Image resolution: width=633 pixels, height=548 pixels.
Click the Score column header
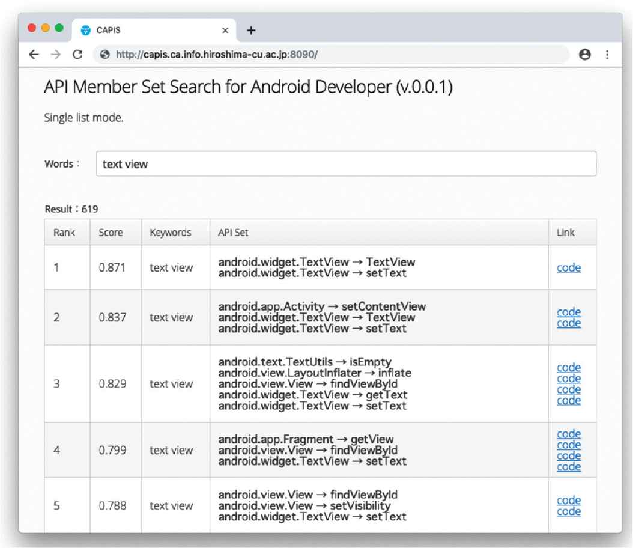click(111, 233)
